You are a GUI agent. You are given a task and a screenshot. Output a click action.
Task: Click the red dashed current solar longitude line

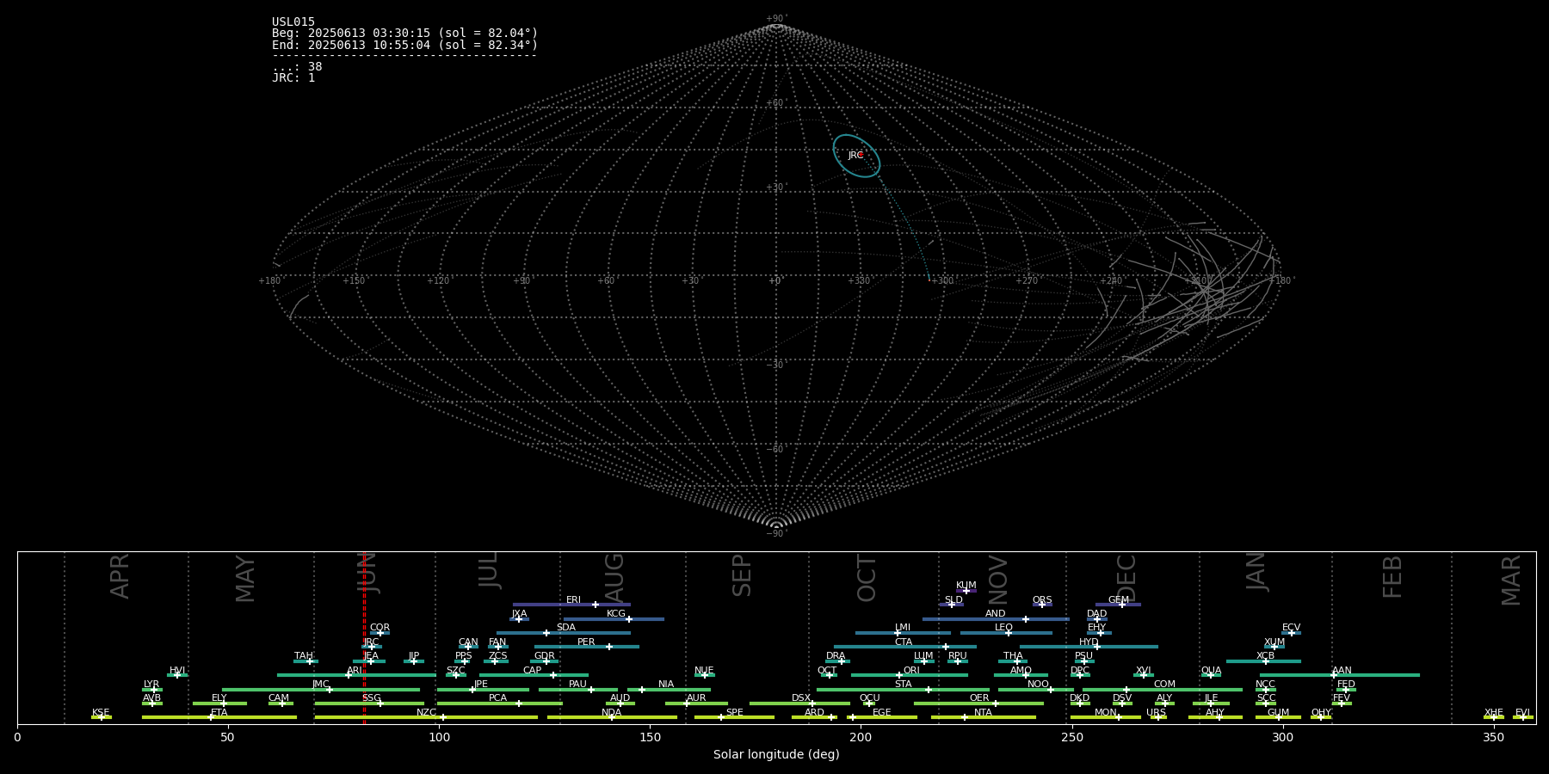(364, 637)
